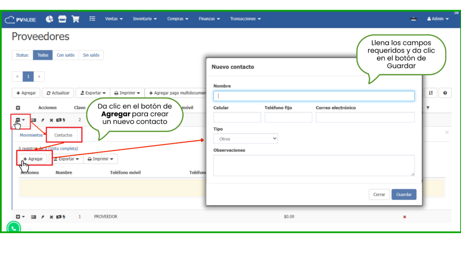Open the Admin user dropdown
The width and height of the screenshot is (461, 259).
click(x=437, y=19)
